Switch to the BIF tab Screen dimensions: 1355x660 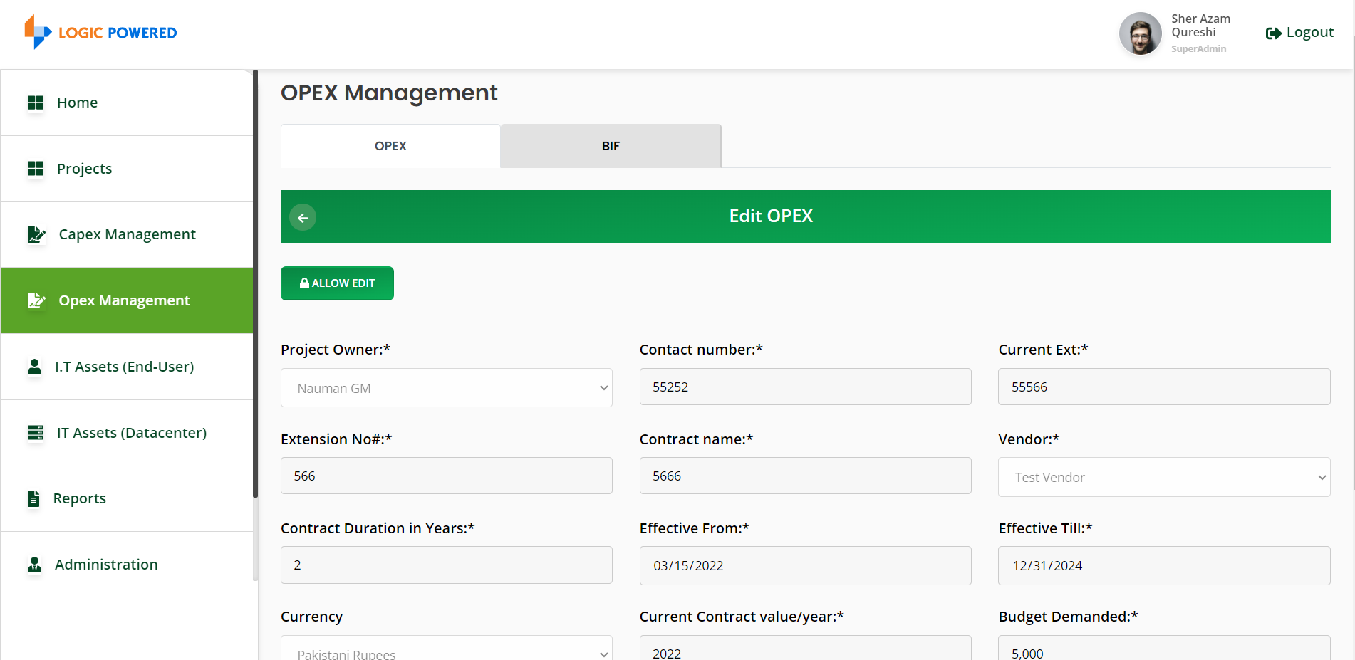pos(611,146)
